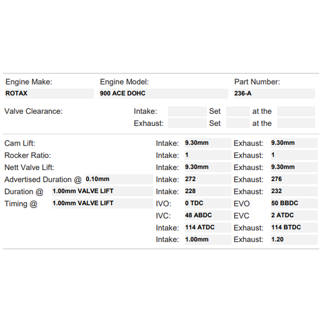Click the empty Valve Clearance Exhaust field
This screenshot has width=320, height=320.
187,123
